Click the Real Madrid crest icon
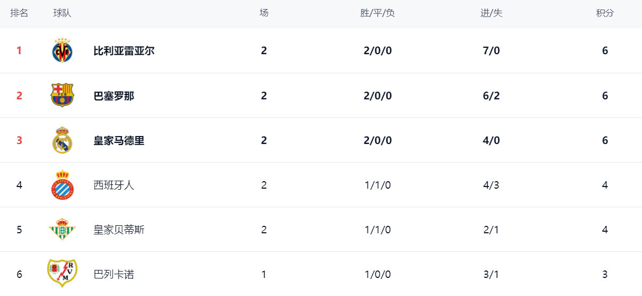Viewport: 642px width, 296px height. [62, 140]
